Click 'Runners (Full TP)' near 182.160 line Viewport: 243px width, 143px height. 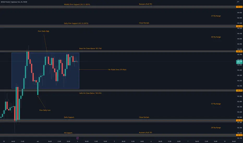(145, 133)
